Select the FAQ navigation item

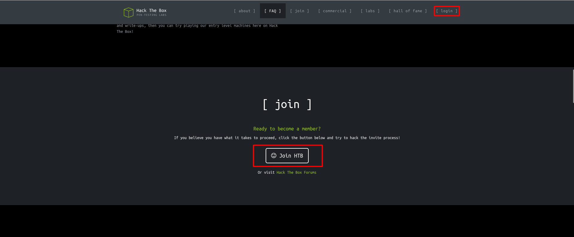(272, 11)
